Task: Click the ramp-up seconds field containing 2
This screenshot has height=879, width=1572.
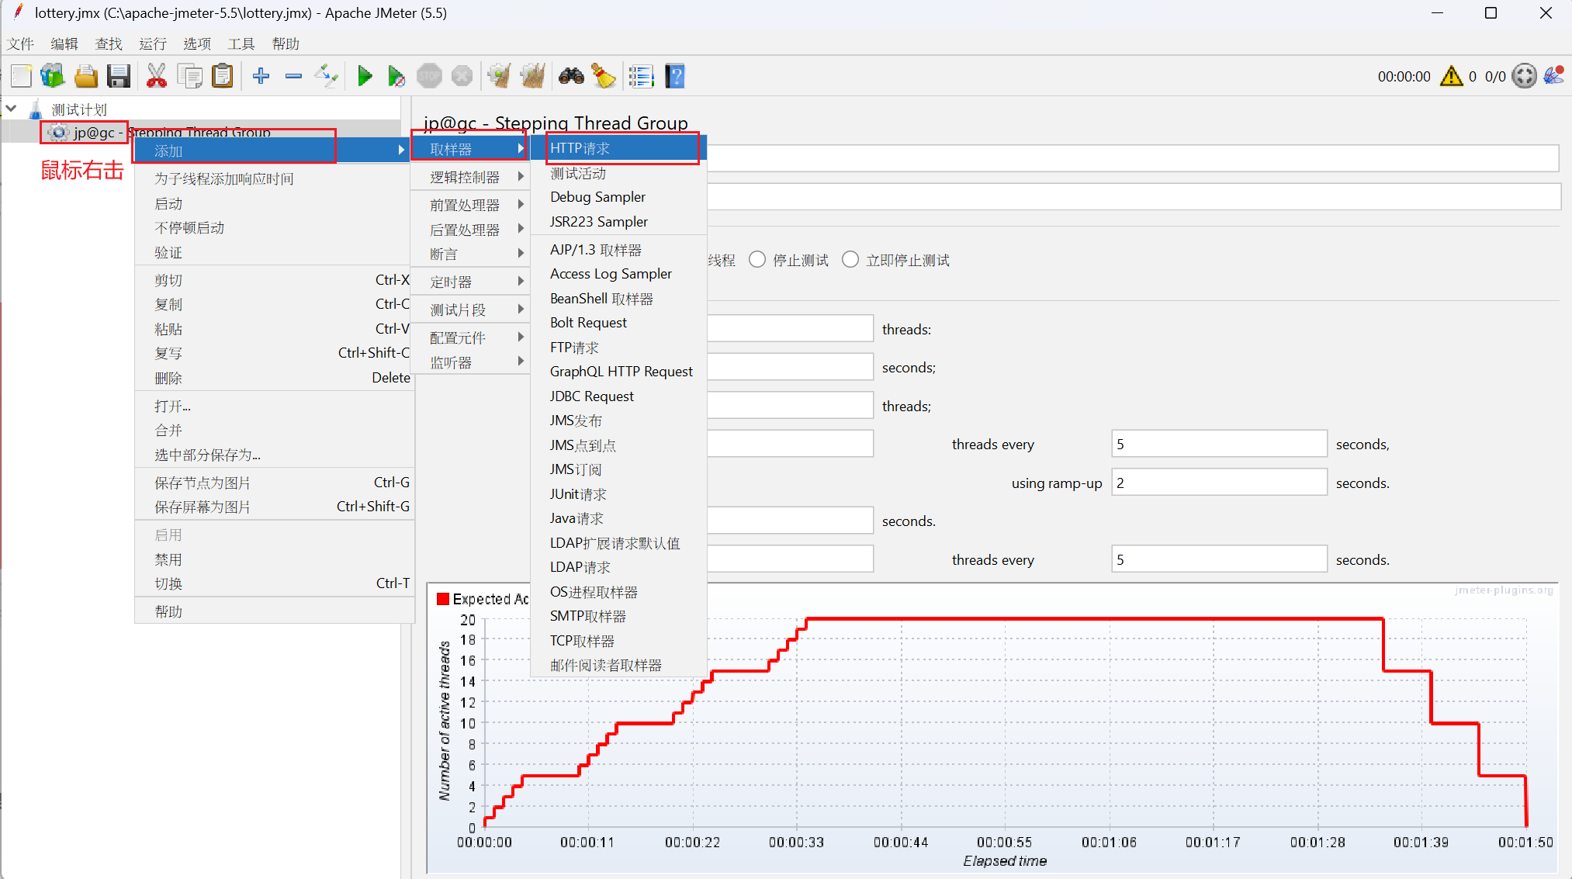Action: (1218, 483)
